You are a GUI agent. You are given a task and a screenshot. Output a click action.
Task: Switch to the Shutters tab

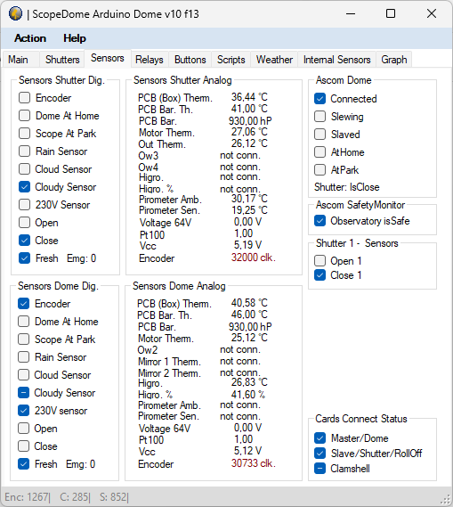pyautogui.click(x=62, y=60)
